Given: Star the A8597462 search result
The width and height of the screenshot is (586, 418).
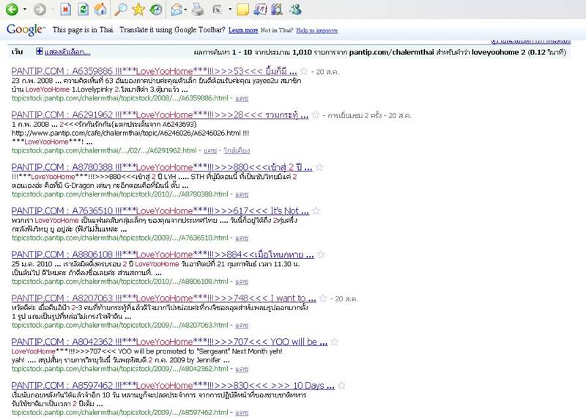Looking at the screenshot, I should pos(341,386).
